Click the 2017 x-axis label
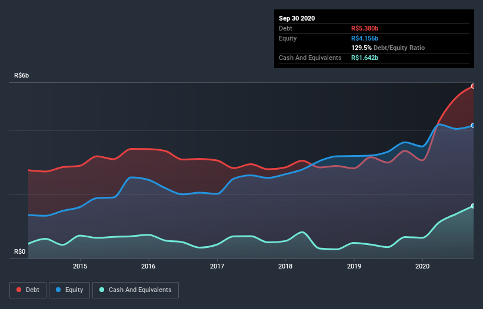Viewport: 483px width, 309px height. 217,266
